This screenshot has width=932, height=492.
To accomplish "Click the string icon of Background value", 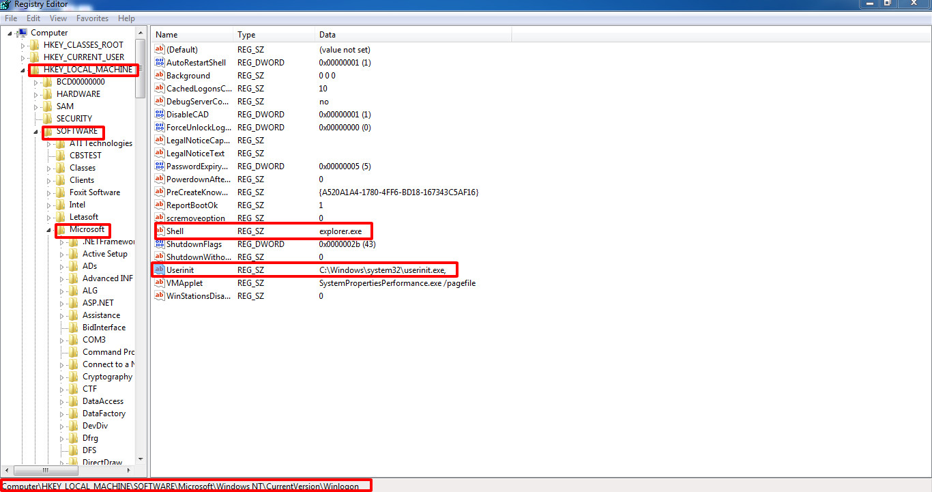I will click(x=160, y=76).
